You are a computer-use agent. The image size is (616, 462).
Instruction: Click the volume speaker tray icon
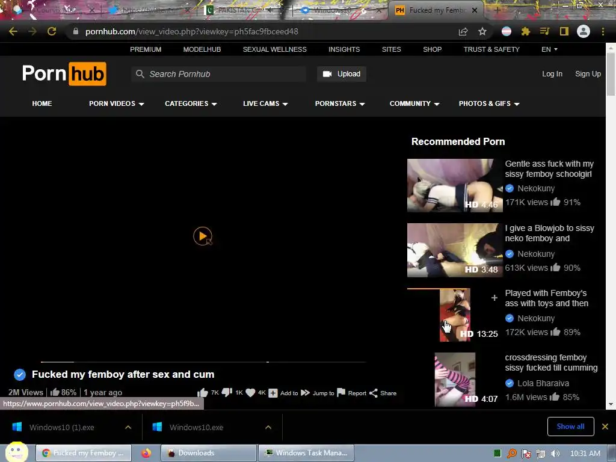(x=555, y=454)
